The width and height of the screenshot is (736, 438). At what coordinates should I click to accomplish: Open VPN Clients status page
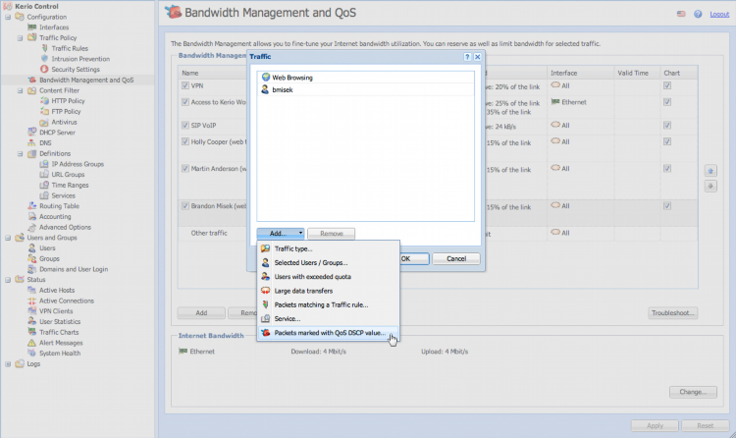point(56,311)
